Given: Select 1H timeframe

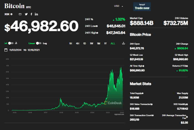Looking at the screenshot, I should [70, 44].
